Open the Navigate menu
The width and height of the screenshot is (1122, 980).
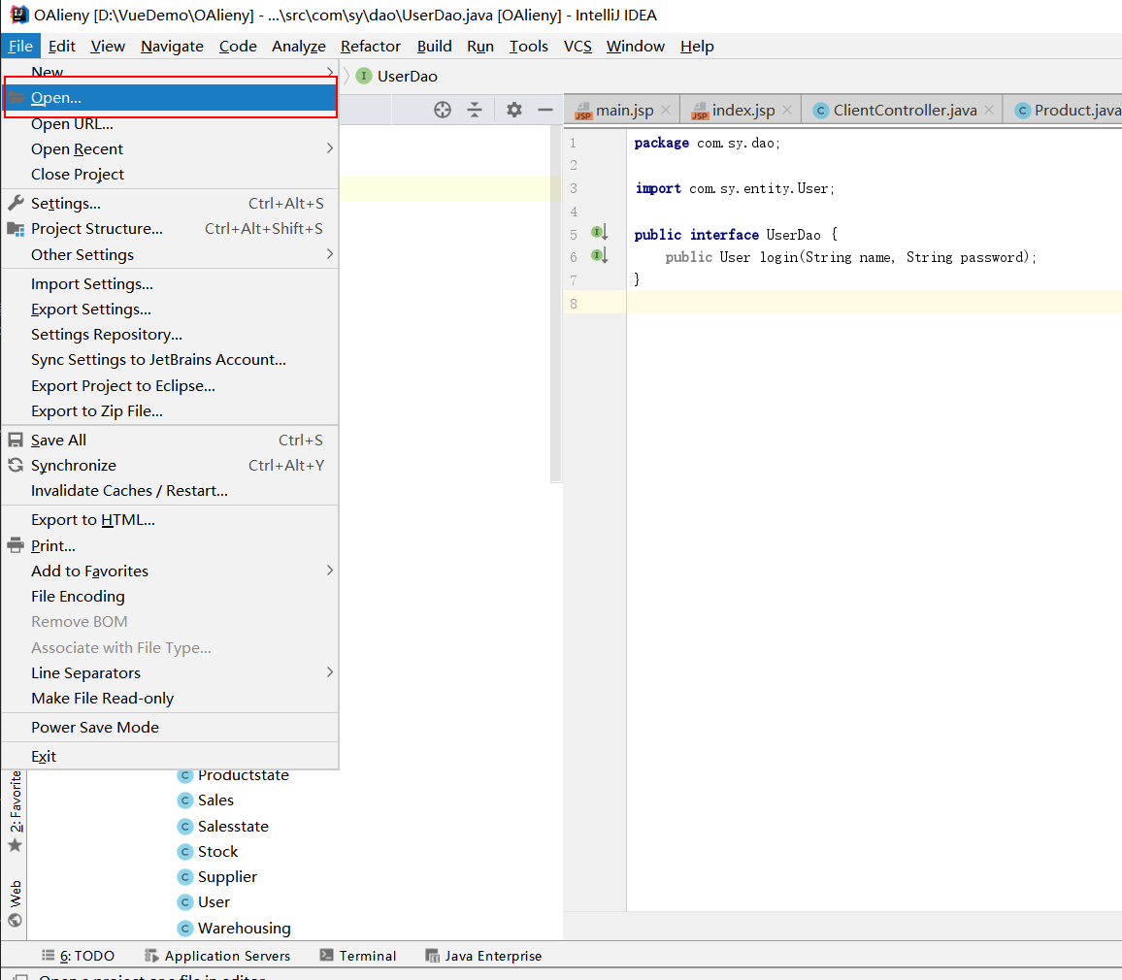(172, 47)
